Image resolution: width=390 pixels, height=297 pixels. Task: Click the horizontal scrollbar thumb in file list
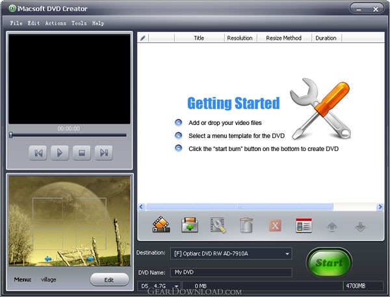239,206
